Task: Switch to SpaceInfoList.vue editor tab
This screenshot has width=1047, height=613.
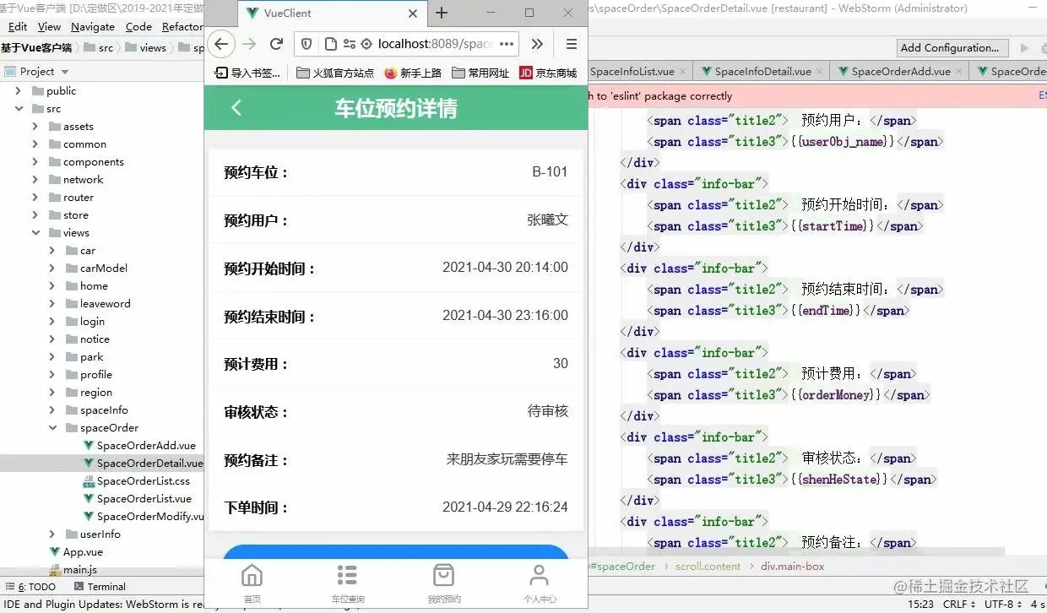Action: pyautogui.click(x=632, y=72)
